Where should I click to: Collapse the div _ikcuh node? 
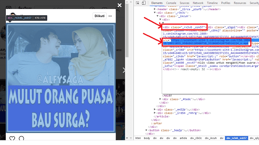click(158, 16)
